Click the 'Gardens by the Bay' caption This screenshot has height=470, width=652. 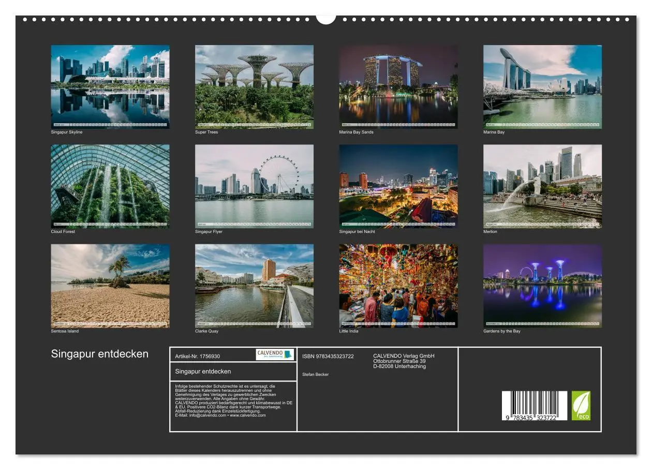pos(502,331)
